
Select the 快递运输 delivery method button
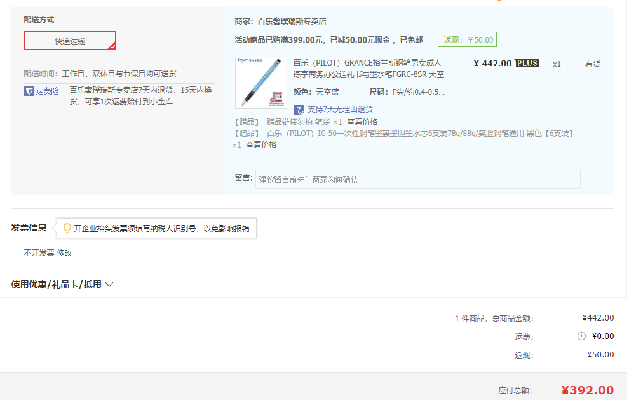pos(70,41)
